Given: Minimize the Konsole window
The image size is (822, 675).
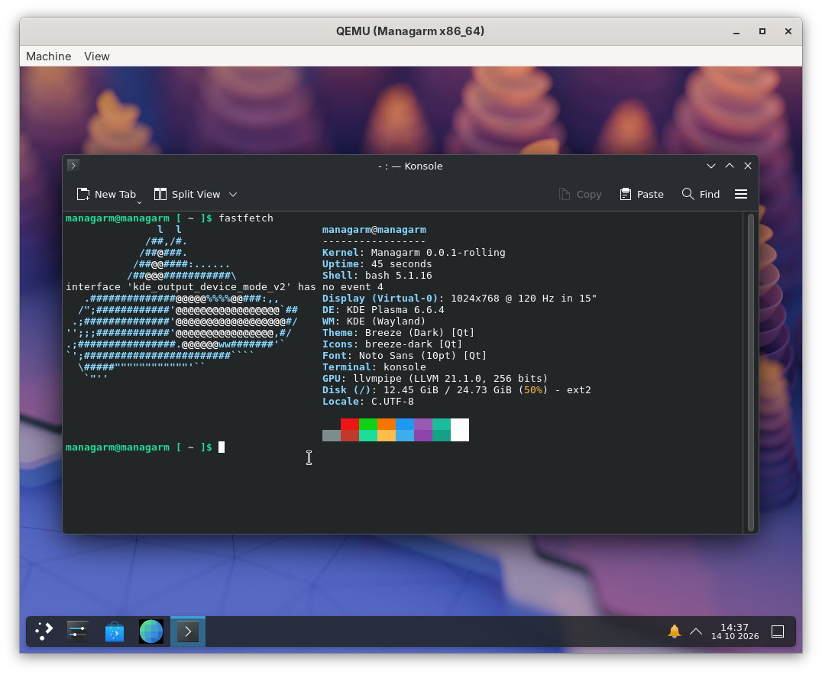Looking at the screenshot, I should [711, 166].
